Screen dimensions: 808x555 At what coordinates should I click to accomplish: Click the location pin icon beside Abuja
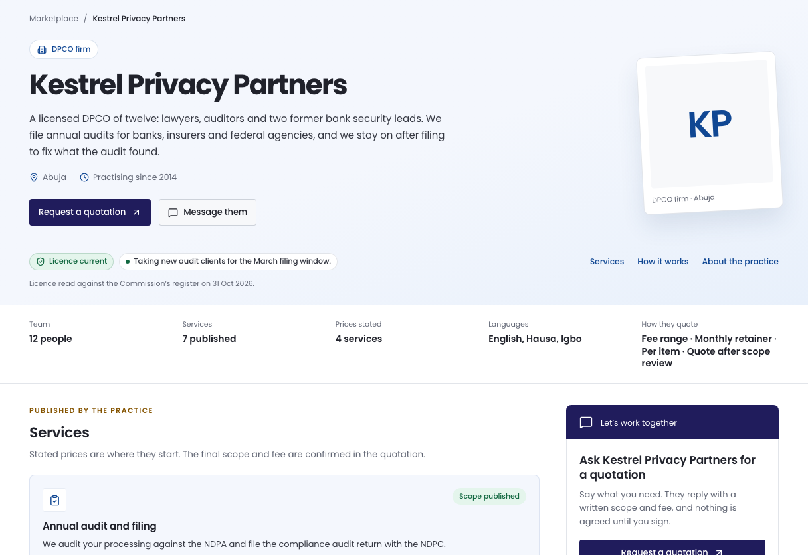[34, 177]
